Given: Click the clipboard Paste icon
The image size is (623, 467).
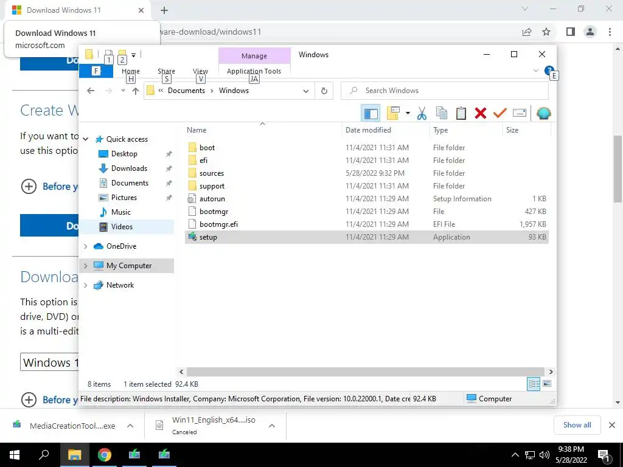Looking at the screenshot, I should [x=461, y=113].
